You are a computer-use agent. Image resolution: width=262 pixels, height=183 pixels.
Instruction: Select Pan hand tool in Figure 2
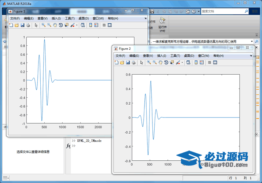160,63
